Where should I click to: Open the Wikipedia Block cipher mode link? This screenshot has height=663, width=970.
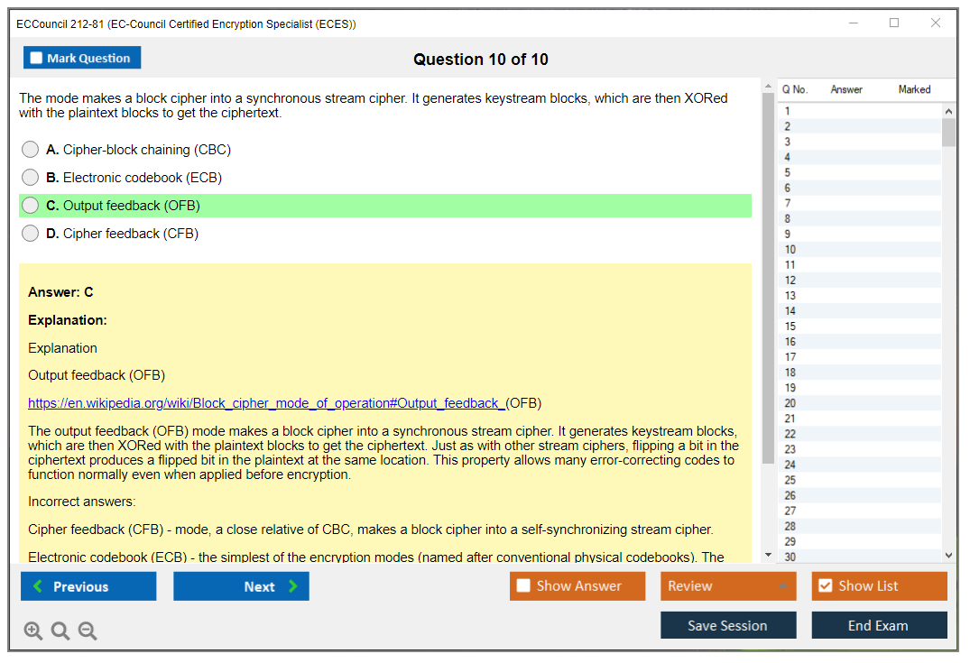pyautogui.click(x=267, y=403)
